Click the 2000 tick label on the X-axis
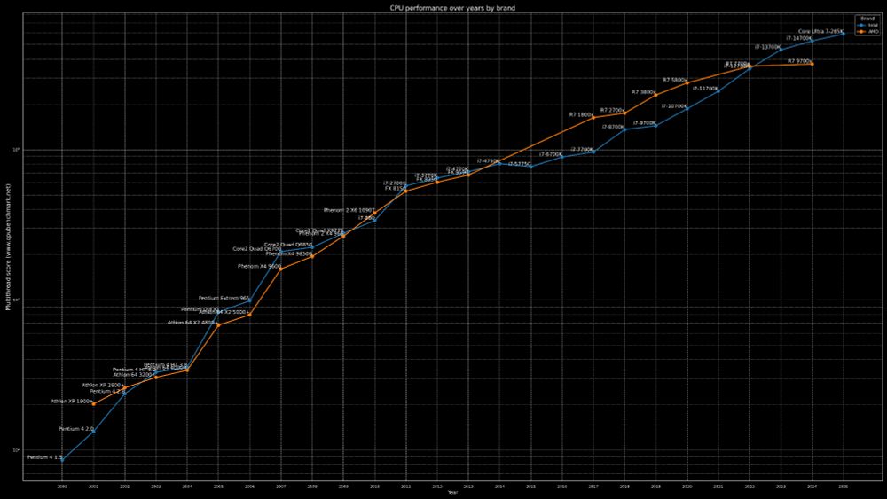 (62, 486)
